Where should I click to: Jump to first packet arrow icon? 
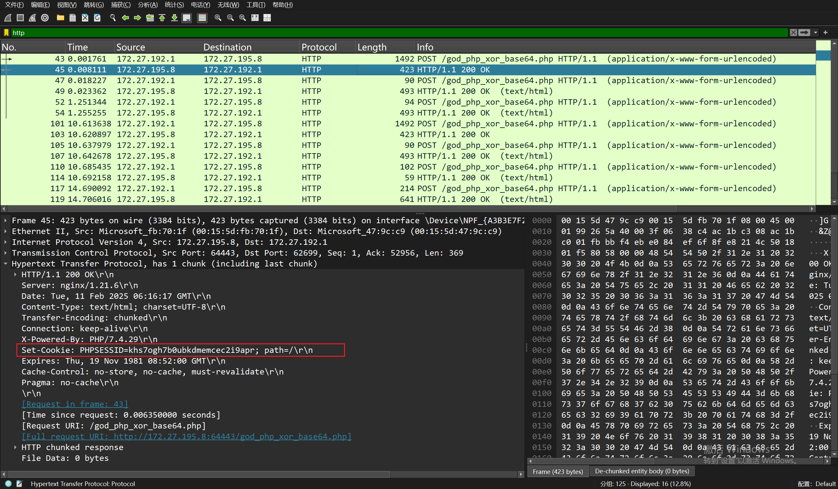click(162, 18)
